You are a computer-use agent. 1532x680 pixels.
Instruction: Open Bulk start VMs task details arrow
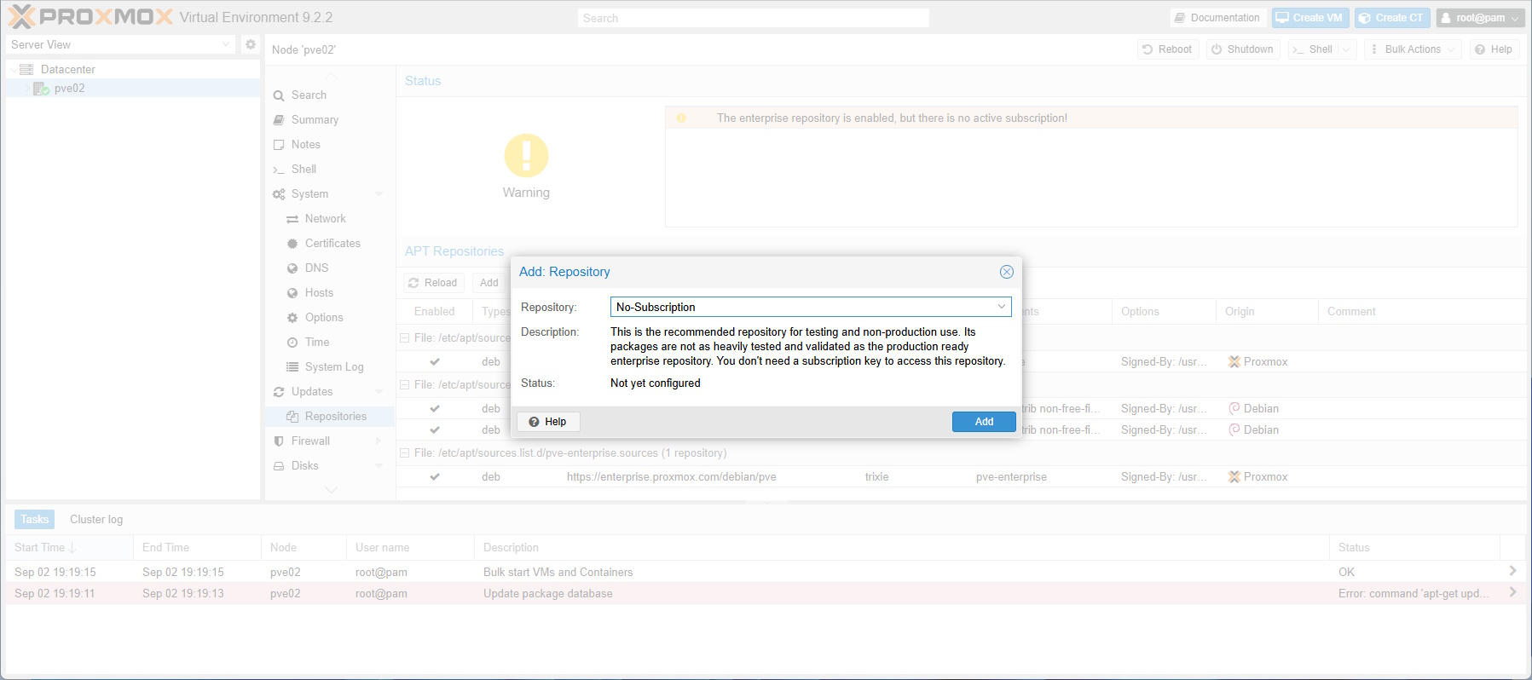click(x=1512, y=571)
